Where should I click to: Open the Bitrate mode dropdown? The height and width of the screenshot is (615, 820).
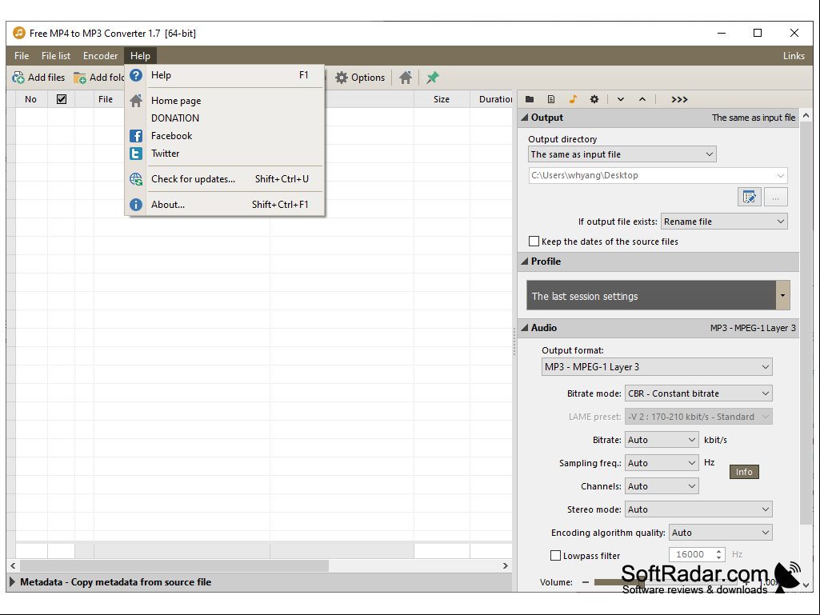pos(698,393)
